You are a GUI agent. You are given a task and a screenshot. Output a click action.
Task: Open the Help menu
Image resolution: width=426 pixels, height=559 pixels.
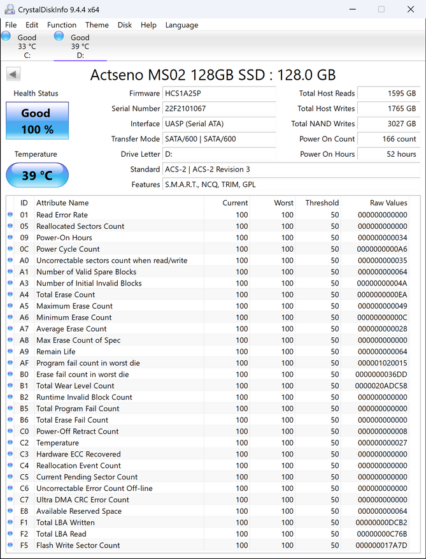coord(148,25)
